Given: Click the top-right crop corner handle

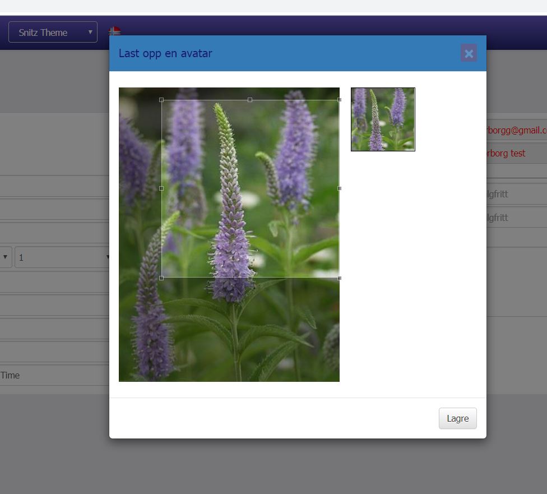Looking at the screenshot, I should pos(339,100).
